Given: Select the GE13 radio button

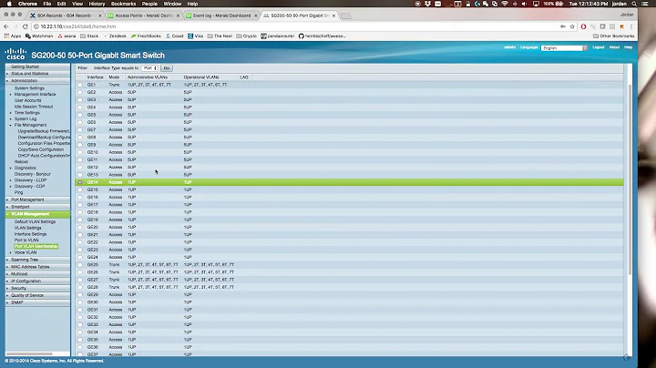Looking at the screenshot, I should click(80, 175).
